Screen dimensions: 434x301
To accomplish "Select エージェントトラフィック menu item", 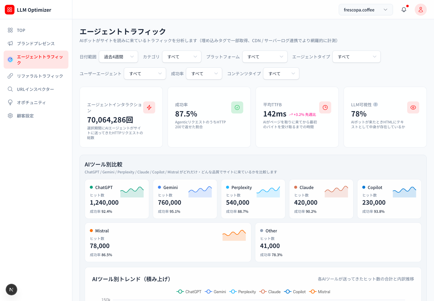I will (36, 60).
